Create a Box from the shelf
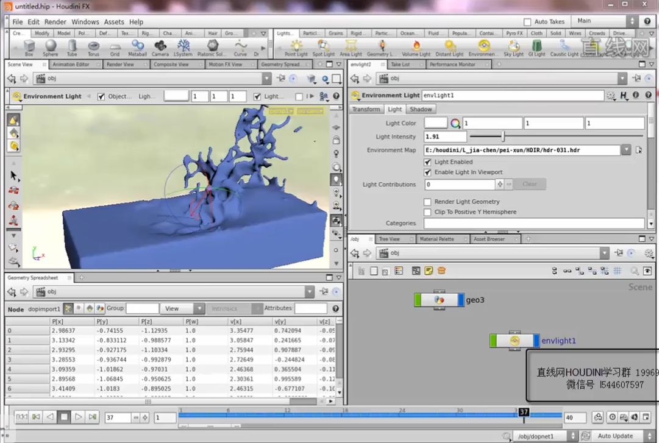The width and height of the screenshot is (659, 443). (x=29, y=48)
